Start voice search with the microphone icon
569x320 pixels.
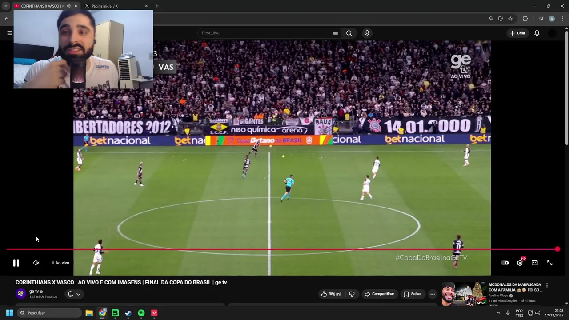point(367,33)
